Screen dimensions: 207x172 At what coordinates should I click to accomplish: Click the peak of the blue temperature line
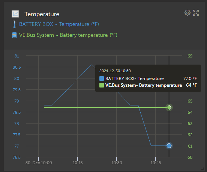click(91, 65)
